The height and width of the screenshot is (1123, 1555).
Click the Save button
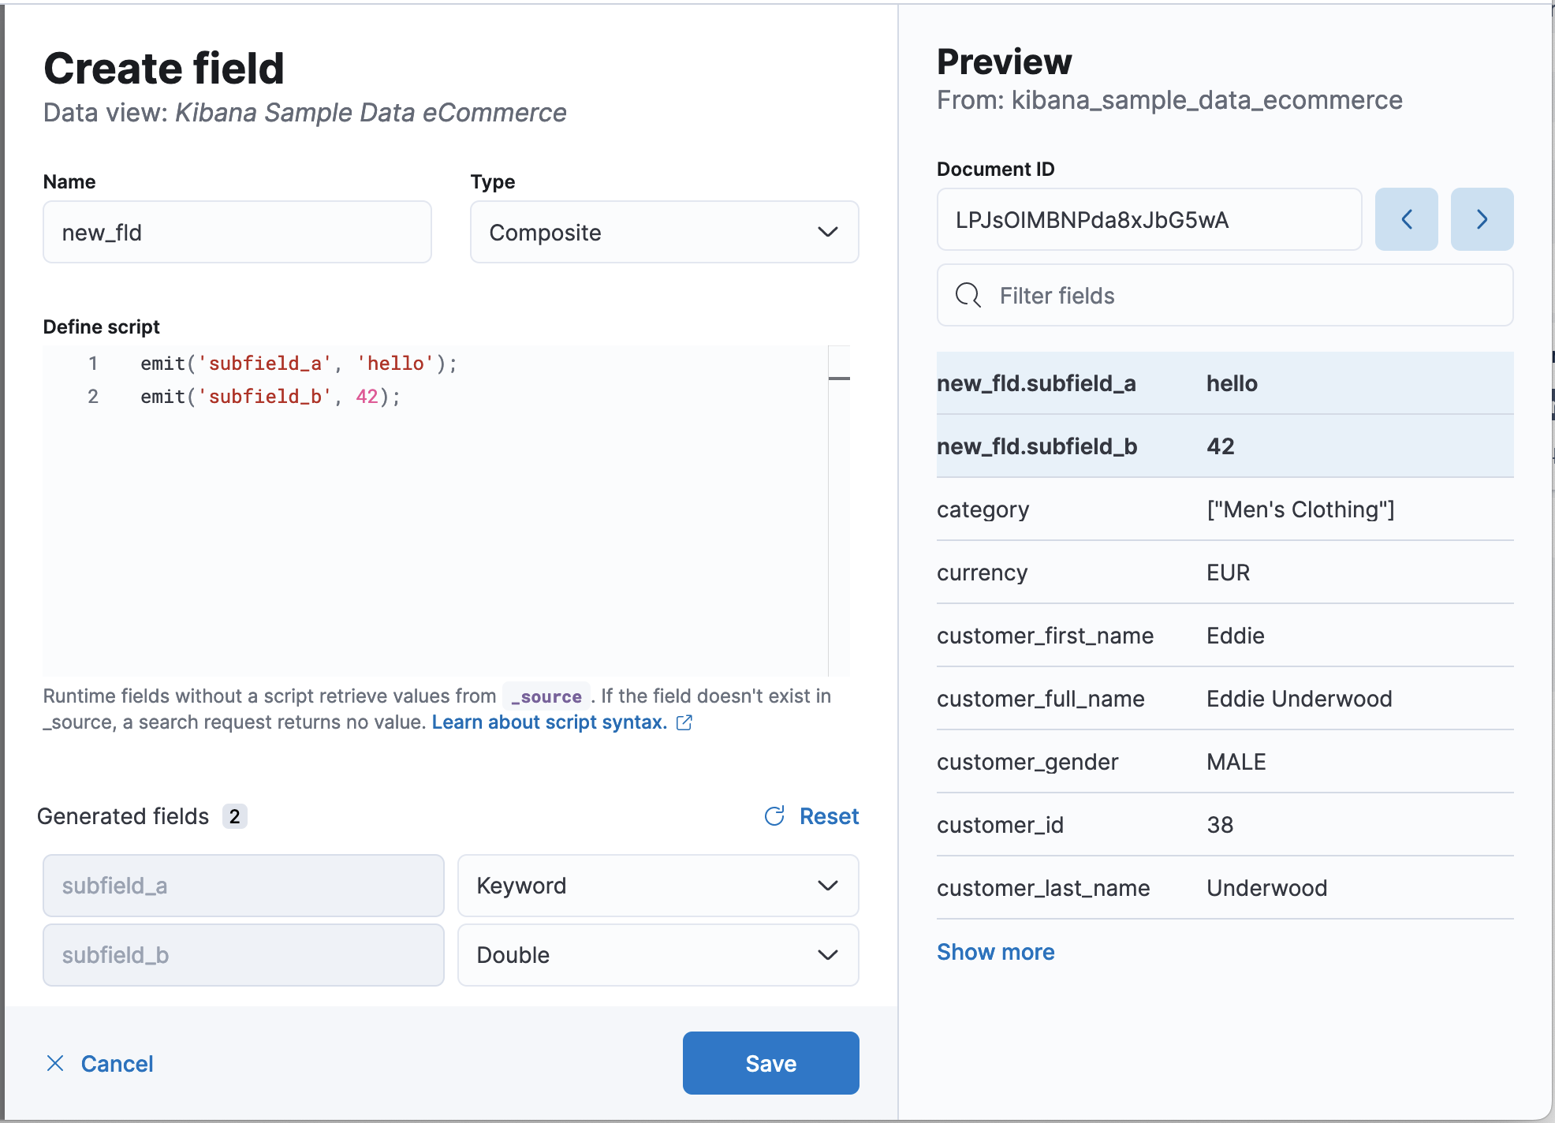tap(770, 1063)
